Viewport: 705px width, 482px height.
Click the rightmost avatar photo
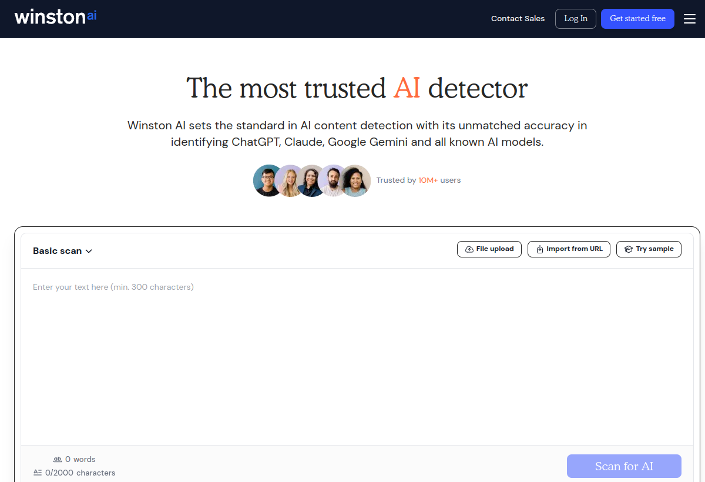pos(355,180)
